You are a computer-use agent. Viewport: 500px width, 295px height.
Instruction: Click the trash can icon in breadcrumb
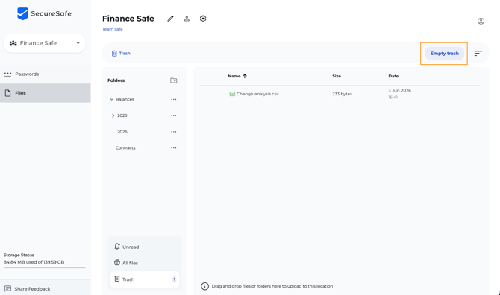tap(114, 54)
